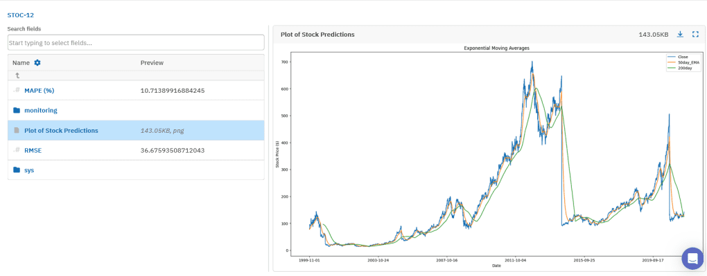This screenshot has width=707, height=276.
Task: Click the MAPE value 10.71389916884245
Action: click(x=173, y=91)
